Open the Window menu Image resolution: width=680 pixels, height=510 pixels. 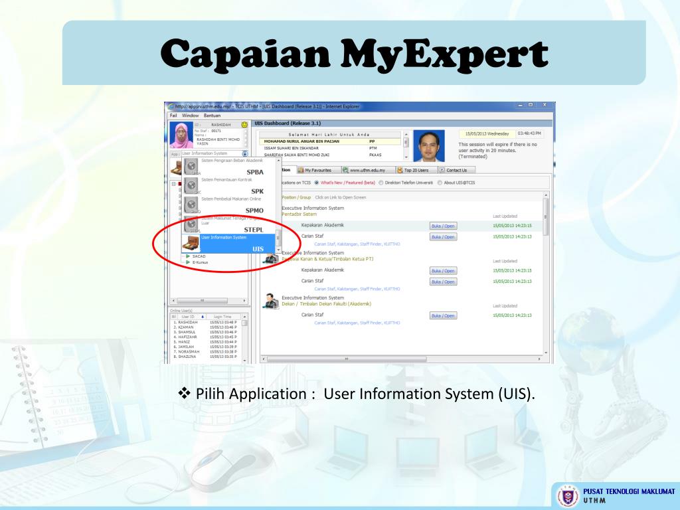pyautogui.click(x=191, y=116)
